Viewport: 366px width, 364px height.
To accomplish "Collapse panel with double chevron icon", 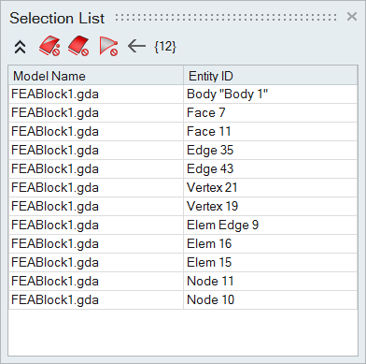I will click(21, 47).
